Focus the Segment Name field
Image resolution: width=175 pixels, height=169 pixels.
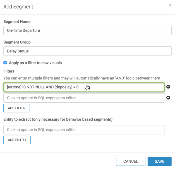[87, 31]
